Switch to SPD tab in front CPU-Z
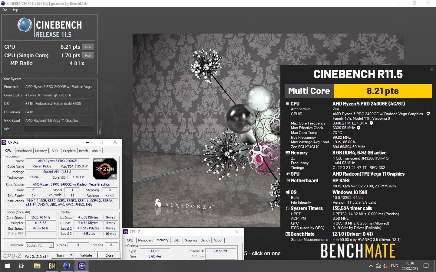Viewport: 436px width, 272px height. 55,151
